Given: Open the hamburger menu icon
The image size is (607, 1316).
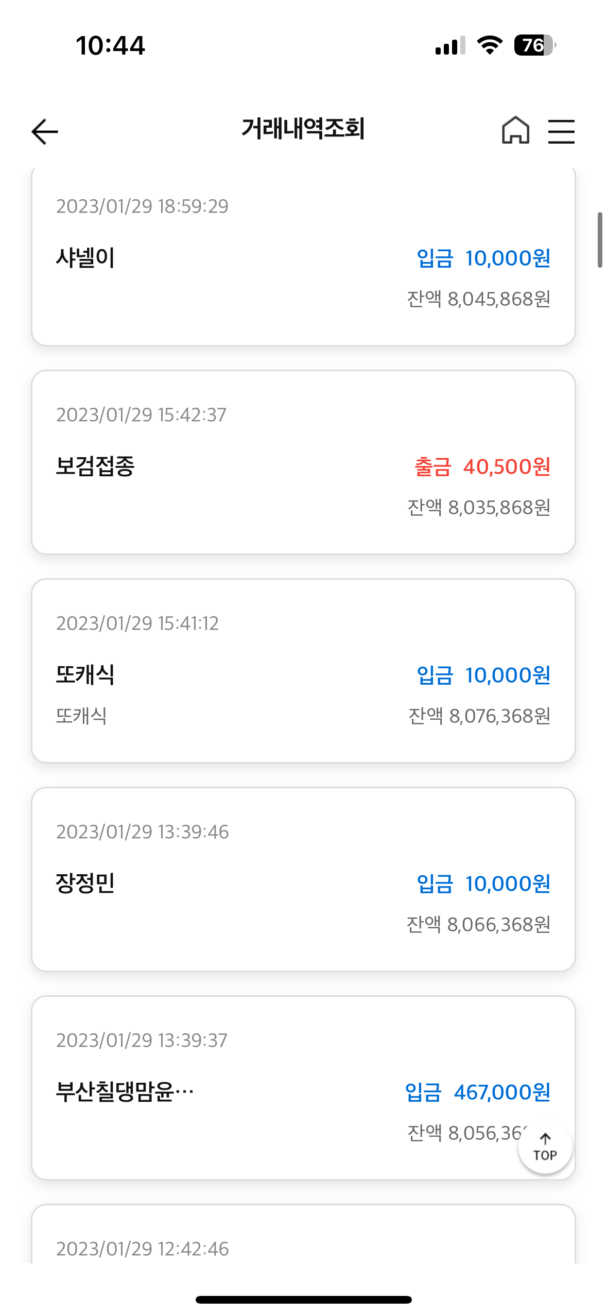Looking at the screenshot, I should point(561,131).
